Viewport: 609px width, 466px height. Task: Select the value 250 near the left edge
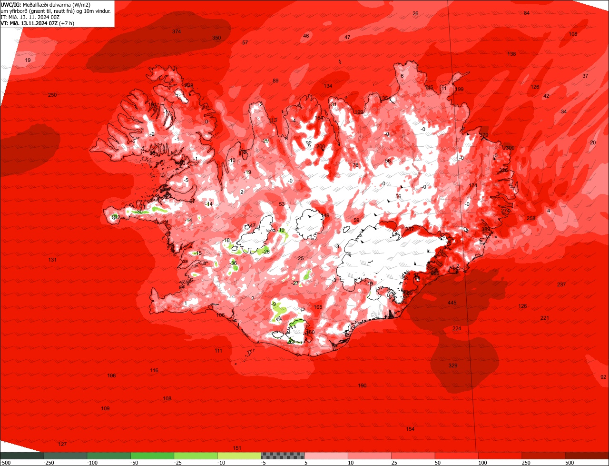click(52, 95)
